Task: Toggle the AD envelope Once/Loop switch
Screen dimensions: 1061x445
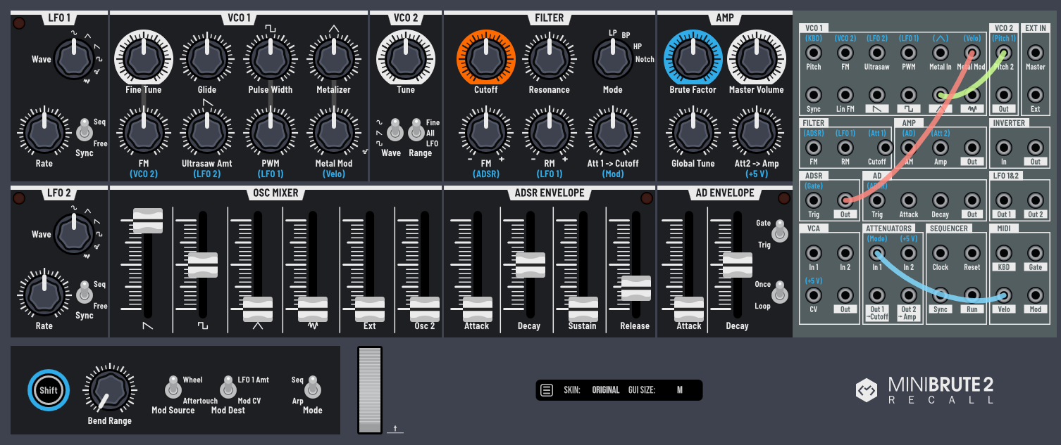Action: pyautogui.click(x=779, y=292)
